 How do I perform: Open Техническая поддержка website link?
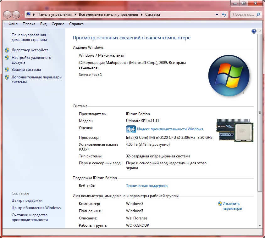click(147, 186)
